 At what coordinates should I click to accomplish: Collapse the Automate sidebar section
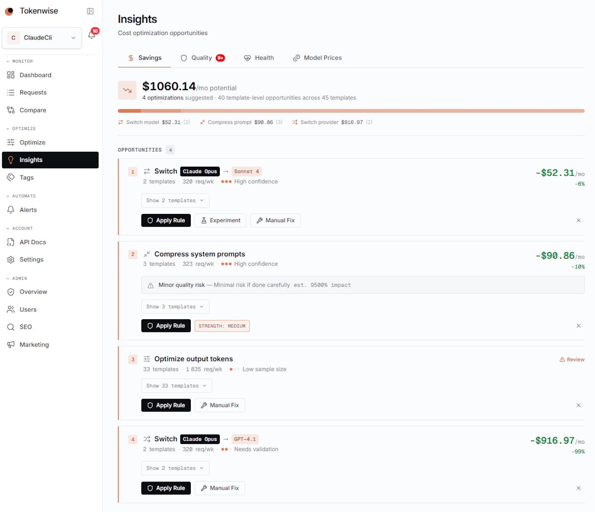click(21, 196)
